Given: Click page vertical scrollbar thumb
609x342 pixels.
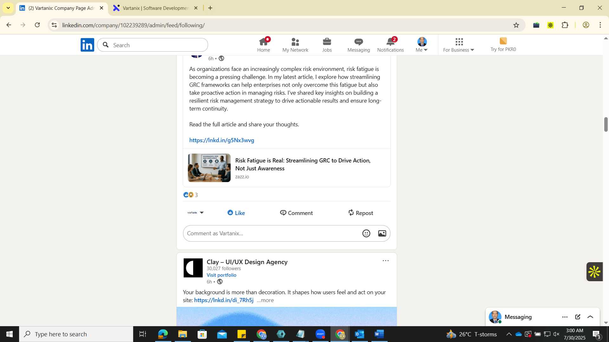Looking at the screenshot, I should [606, 124].
